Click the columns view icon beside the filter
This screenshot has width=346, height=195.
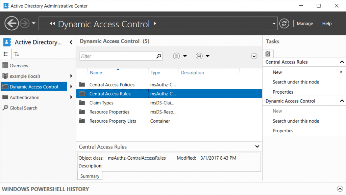pos(177,56)
